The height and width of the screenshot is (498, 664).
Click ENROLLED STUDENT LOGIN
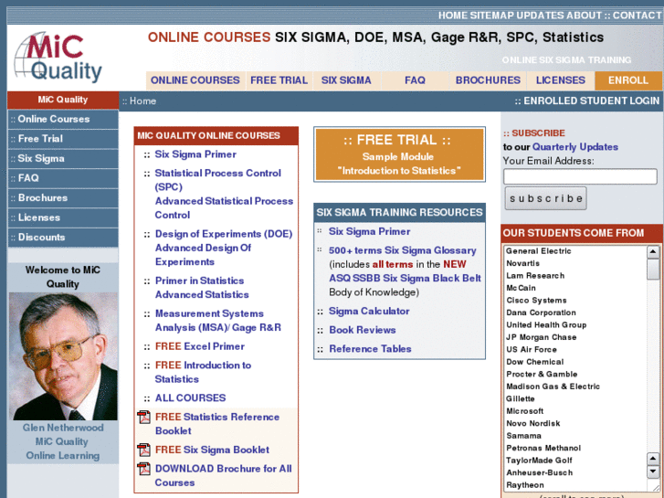tap(591, 101)
